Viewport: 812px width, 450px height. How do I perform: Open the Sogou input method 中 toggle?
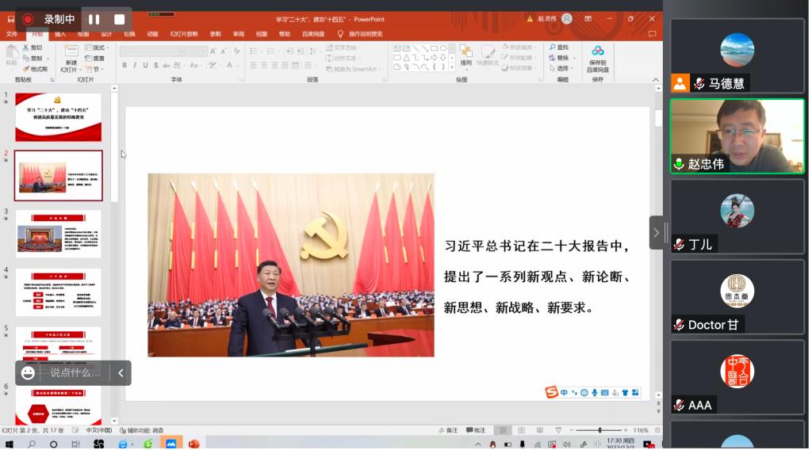[x=564, y=393]
